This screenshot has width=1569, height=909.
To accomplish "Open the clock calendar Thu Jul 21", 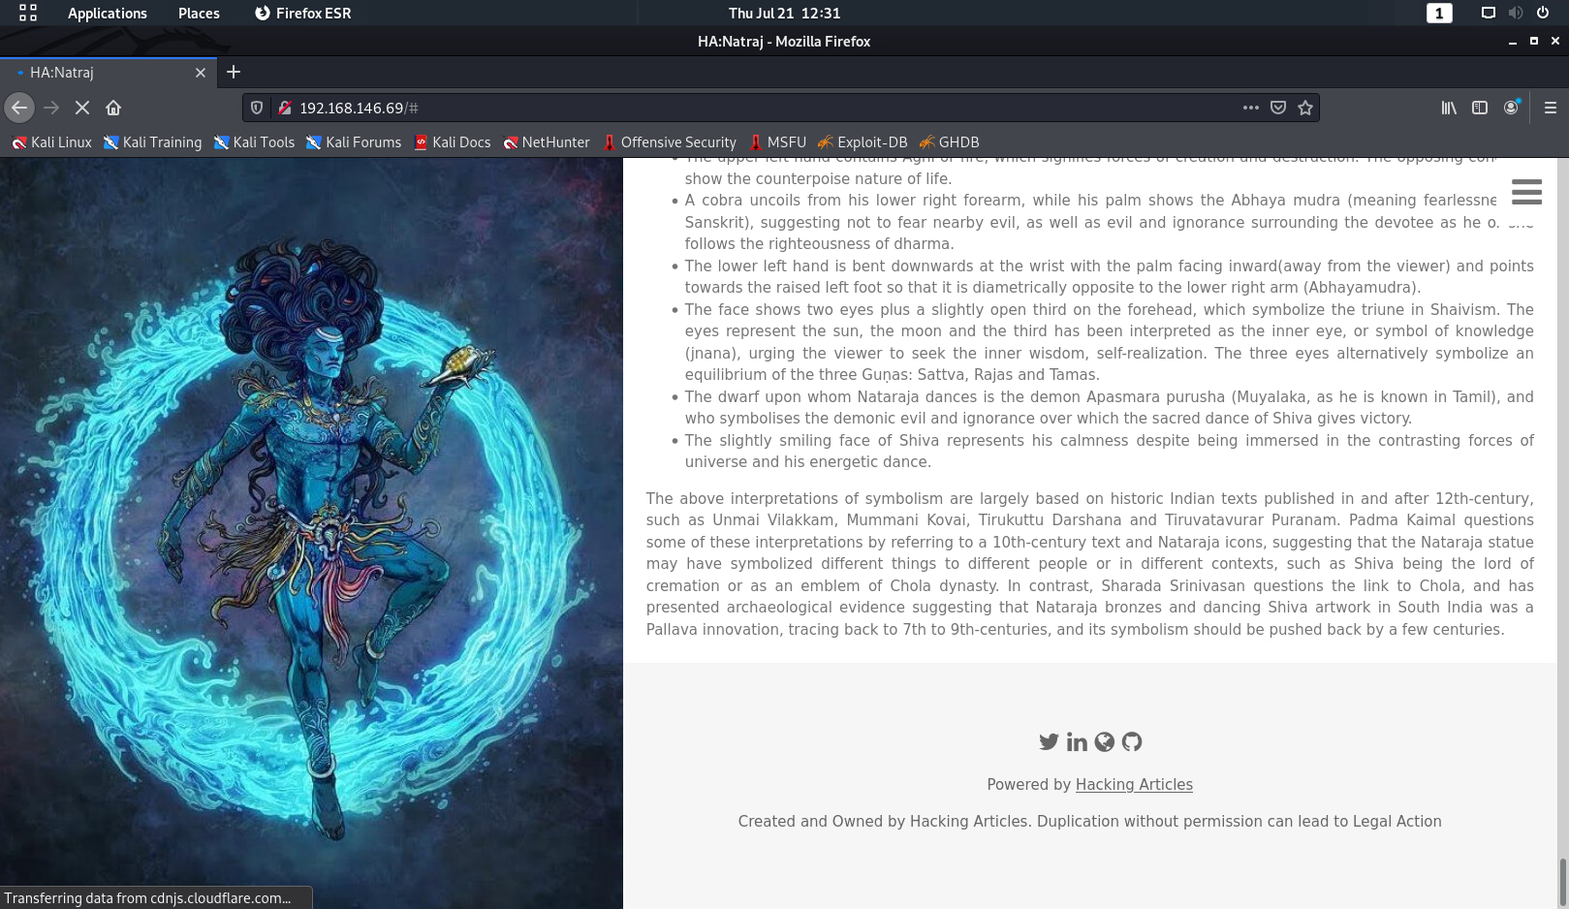I will [784, 13].
